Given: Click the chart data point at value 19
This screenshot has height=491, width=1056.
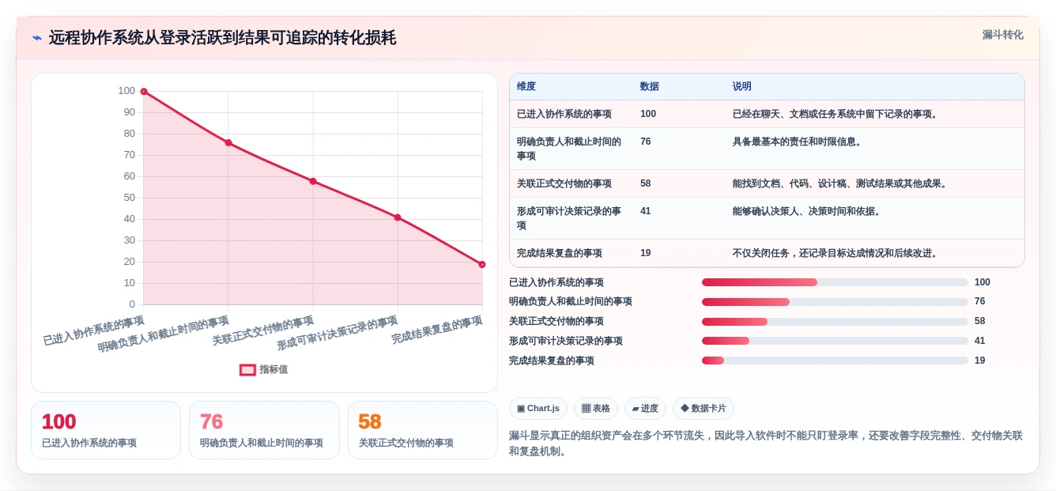Looking at the screenshot, I should (482, 264).
